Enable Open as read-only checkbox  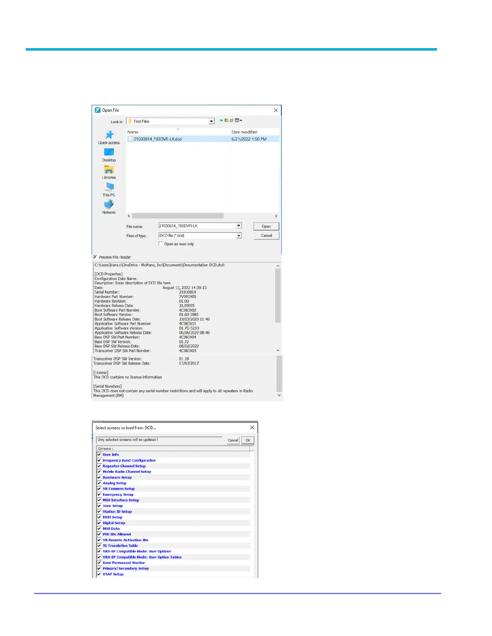coord(161,244)
